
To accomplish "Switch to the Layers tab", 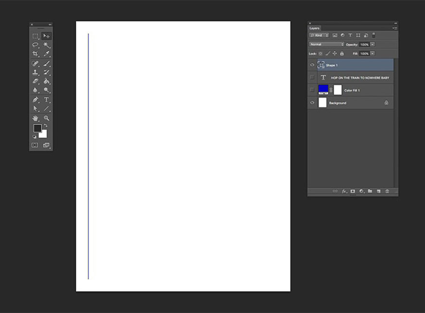I will pos(314,28).
